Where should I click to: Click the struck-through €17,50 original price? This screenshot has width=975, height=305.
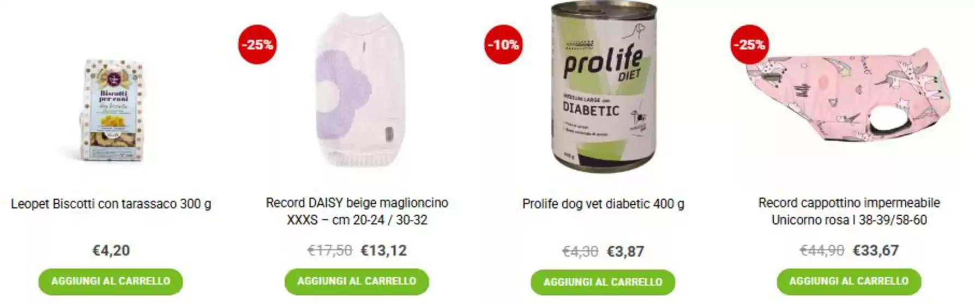click(x=330, y=251)
